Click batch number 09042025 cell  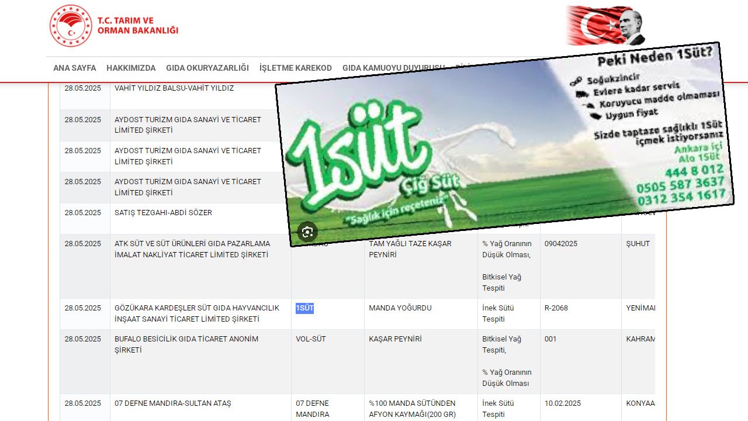(581, 267)
